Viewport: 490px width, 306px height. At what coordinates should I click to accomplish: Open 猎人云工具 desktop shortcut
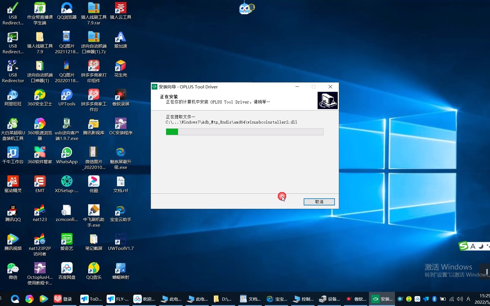(121, 11)
